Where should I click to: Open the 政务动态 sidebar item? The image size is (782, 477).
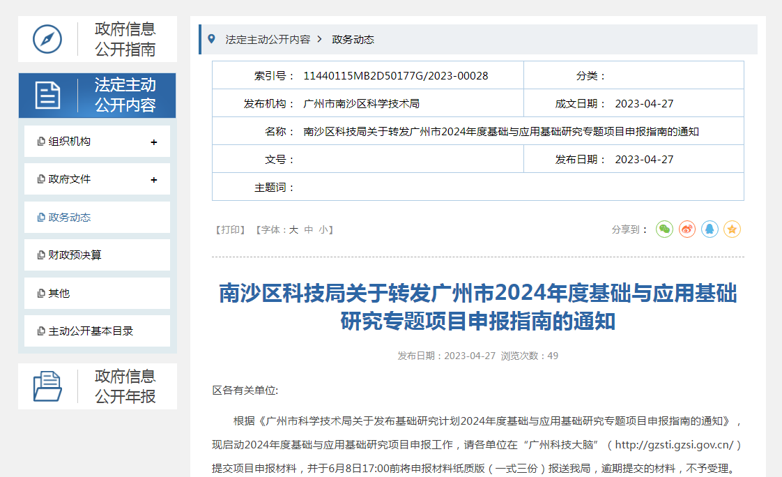pyautogui.click(x=69, y=218)
